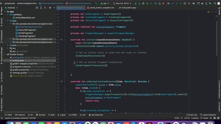Click the red Stop app button
This screenshot has width=221, height=124.
(163, 3)
